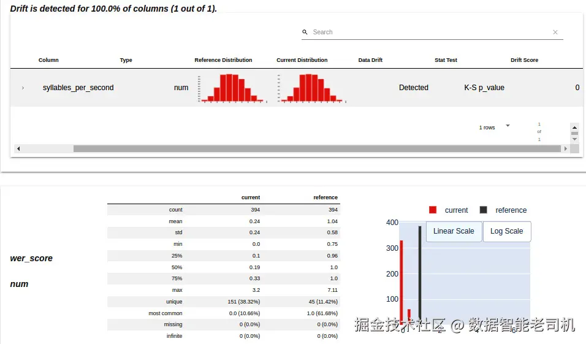The width and height of the screenshot is (586, 344).
Task: Clear the search field with X
Action: click(555, 32)
